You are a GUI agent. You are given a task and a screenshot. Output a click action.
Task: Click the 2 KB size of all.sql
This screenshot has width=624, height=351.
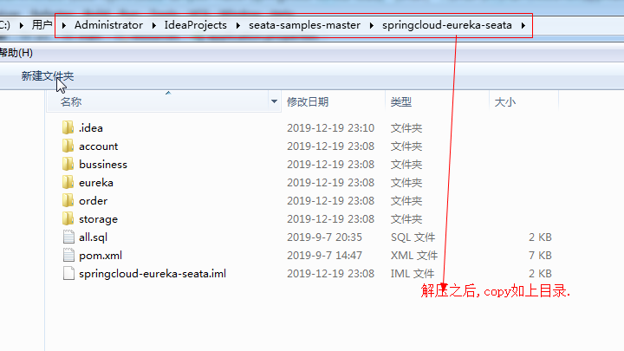[540, 237]
